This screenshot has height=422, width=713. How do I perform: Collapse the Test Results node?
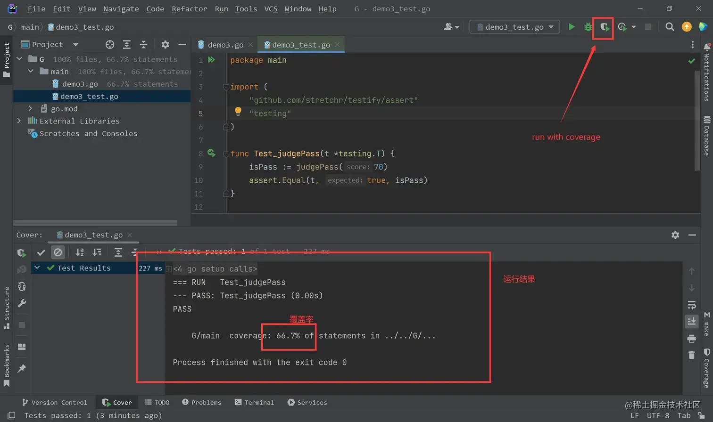point(37,268)
